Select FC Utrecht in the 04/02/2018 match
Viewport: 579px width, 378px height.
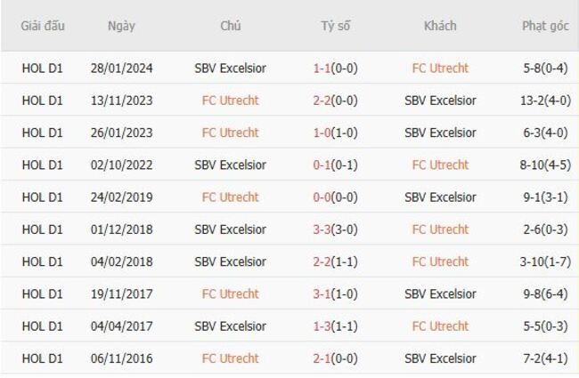pos(440,261)
